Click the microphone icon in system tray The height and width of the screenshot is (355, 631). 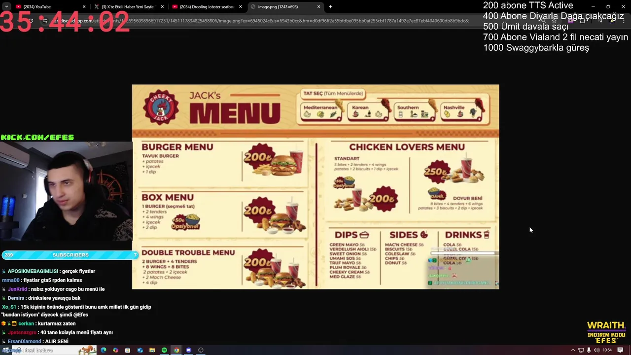coord(589,350)
